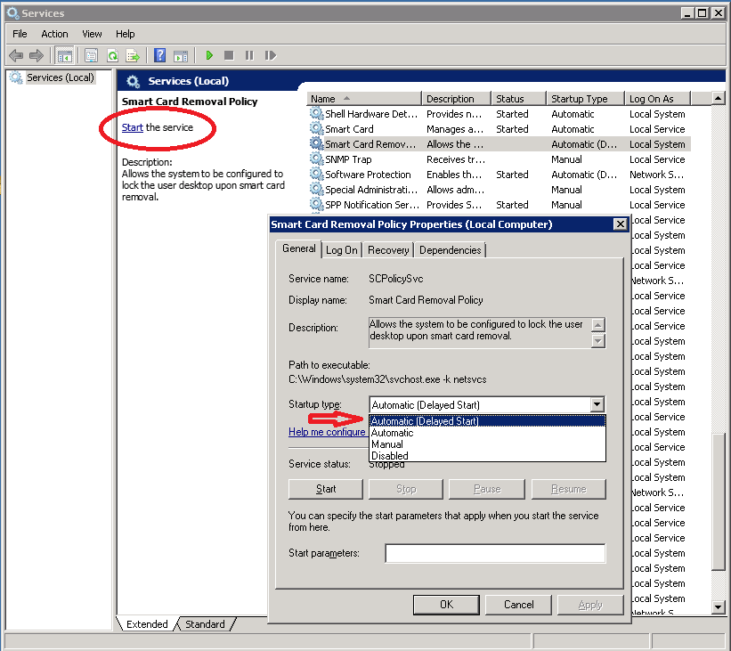Select Services (Local) in the console tree
Viewport: 731px width, 651px height.
point(59,77)
